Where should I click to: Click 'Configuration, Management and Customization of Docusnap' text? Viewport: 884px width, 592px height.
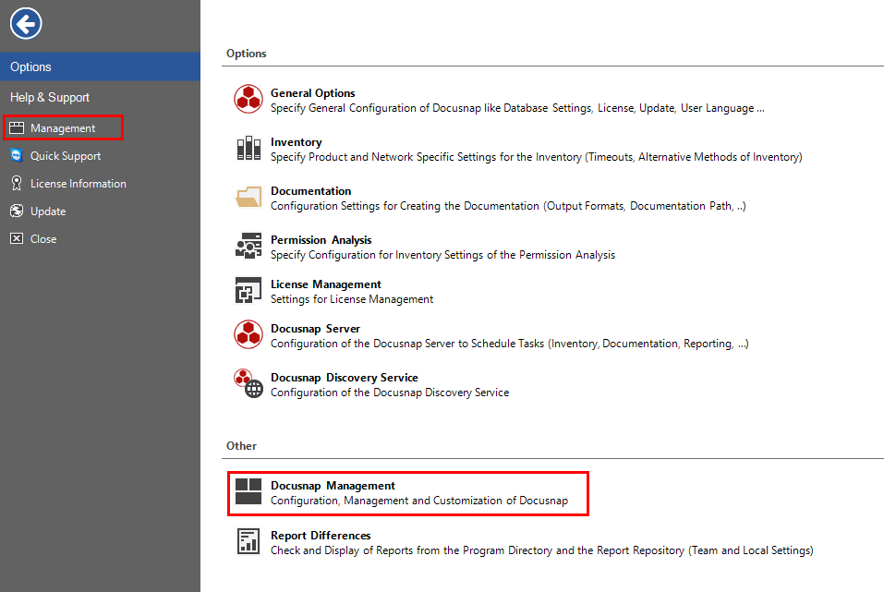click(x=419, y=501)
